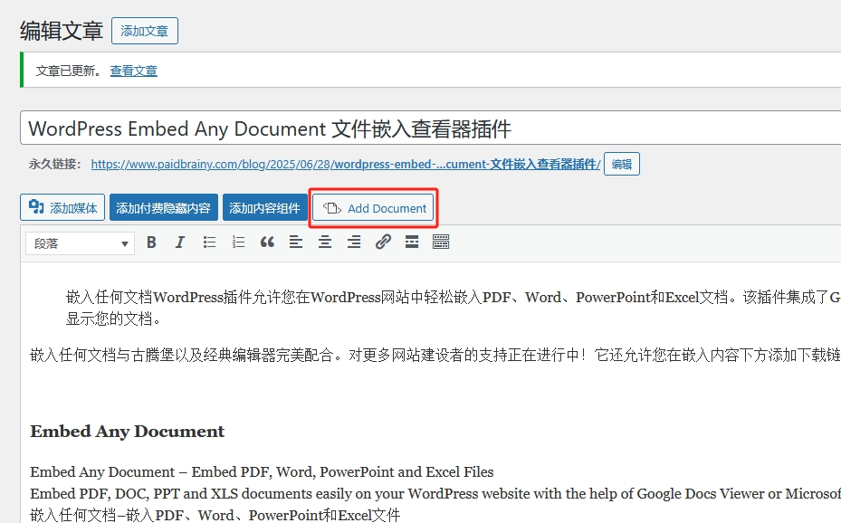Viewport: 841px width, 523px height.
Task: Click into the post title field
Action: (x=430, y=128)
